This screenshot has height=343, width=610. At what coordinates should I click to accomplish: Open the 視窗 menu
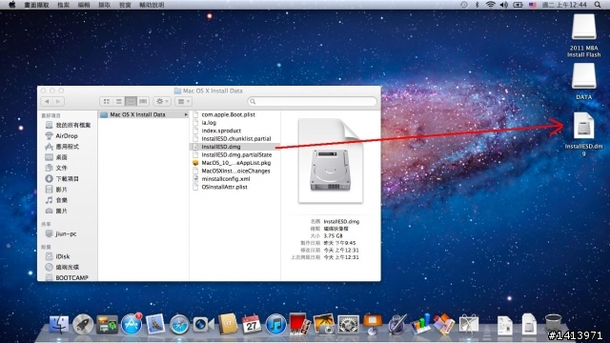pyautogui.click(x=125, y=5)
